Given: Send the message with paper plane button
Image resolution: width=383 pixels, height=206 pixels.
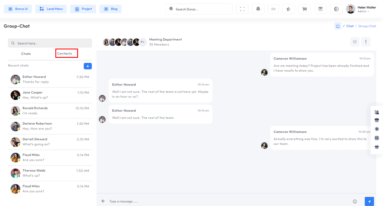Looking at the screenshot, I should tap(369, 201).
